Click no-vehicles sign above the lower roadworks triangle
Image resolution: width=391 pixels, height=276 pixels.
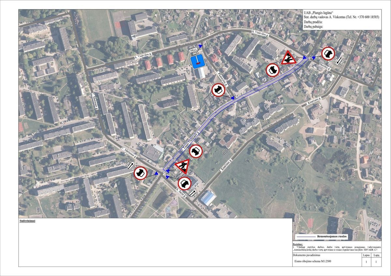coord(195,151)
